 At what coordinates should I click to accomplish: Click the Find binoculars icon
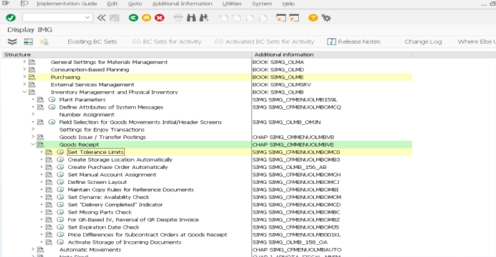point(191,17)
